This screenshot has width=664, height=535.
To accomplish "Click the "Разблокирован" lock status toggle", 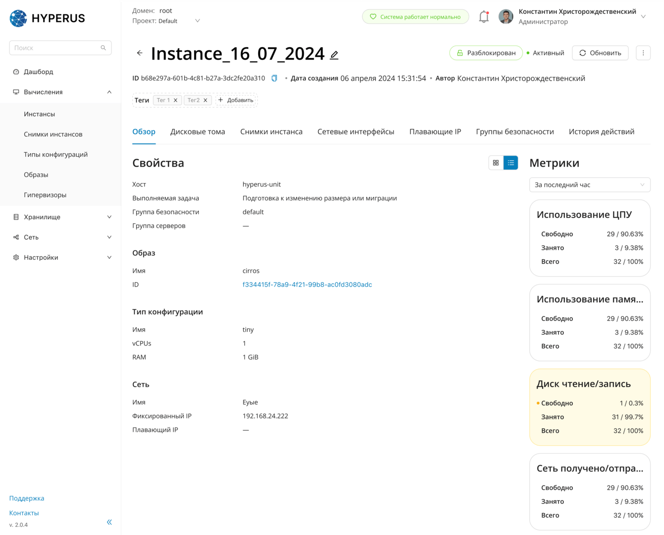I will (486, 53).
